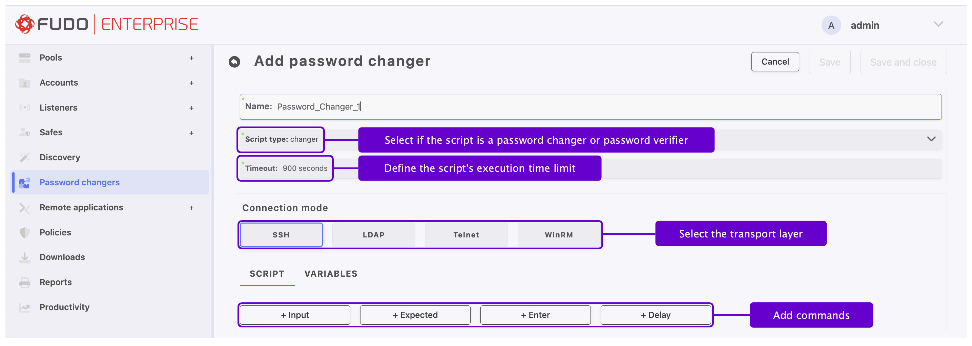Select LDAP connection mode

tap(374, 235)
